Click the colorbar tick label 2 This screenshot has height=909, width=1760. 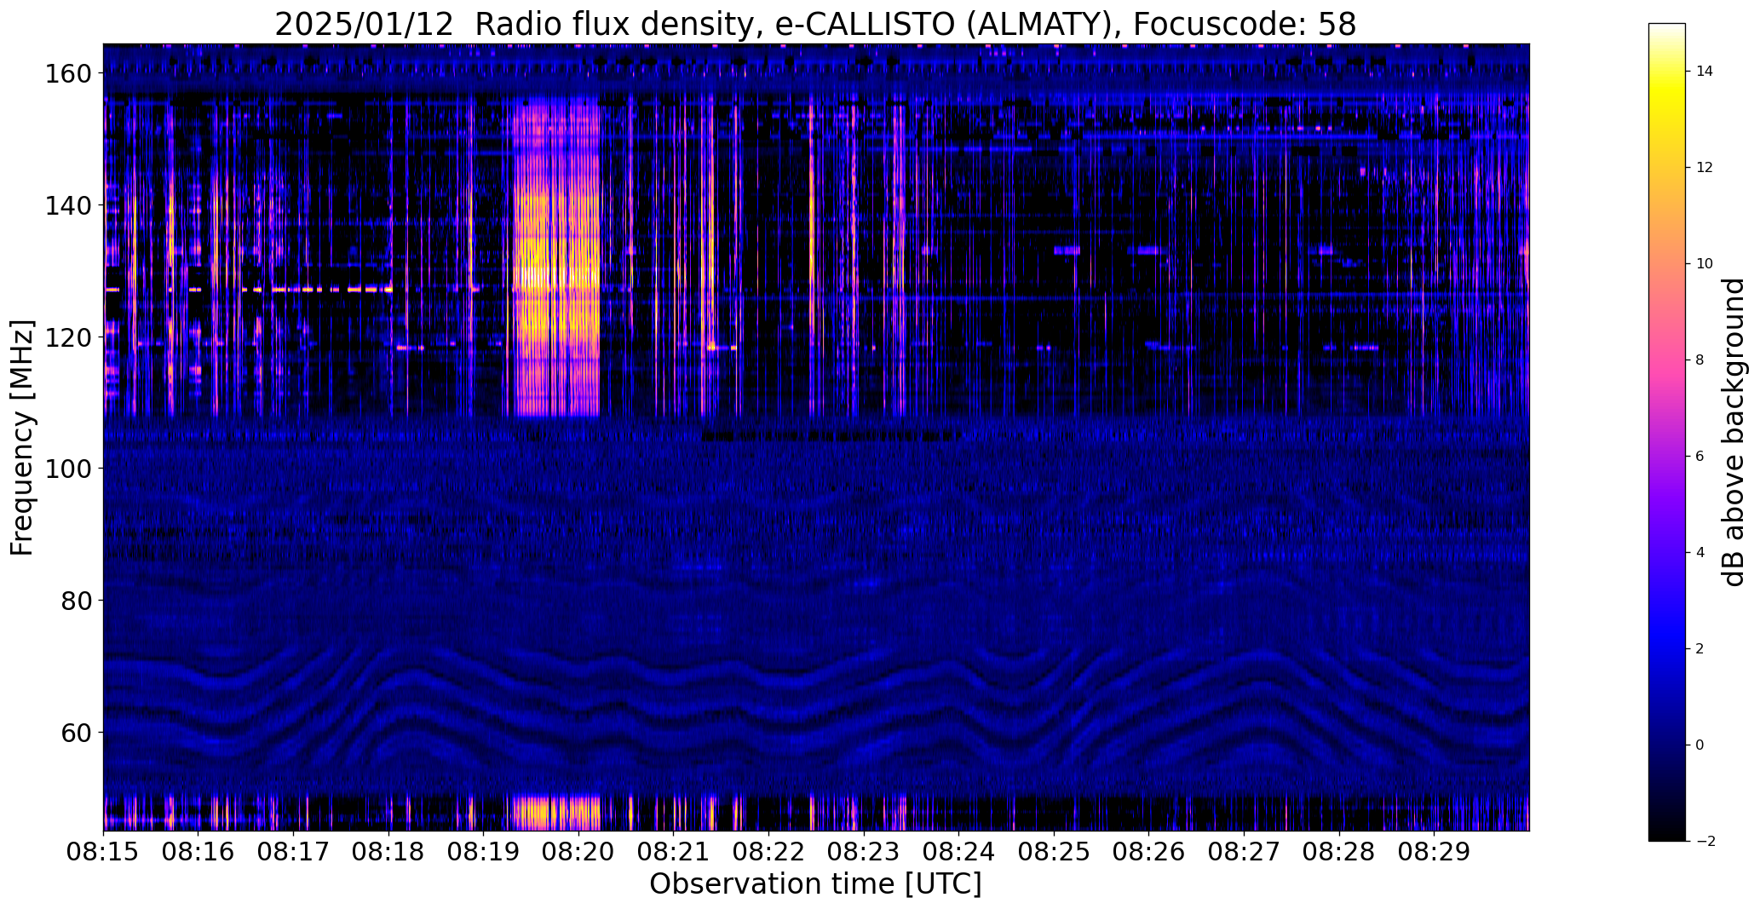pos(1700,649)
